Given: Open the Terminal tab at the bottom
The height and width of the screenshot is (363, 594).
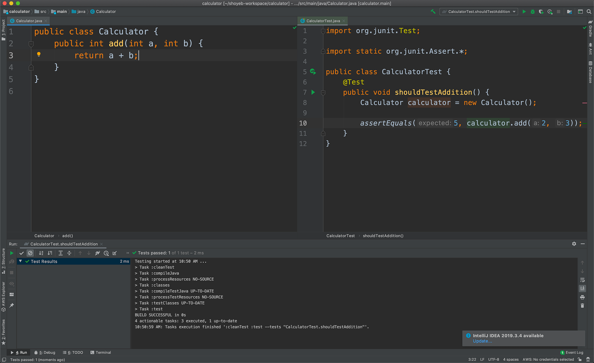Looking at the screenshot, I should pos(101,352).
